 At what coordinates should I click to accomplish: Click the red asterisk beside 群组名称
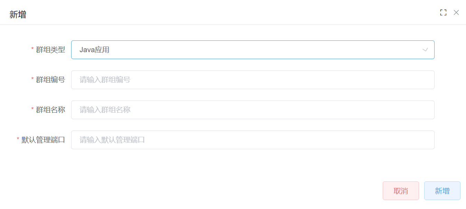(x=32, y=110)
